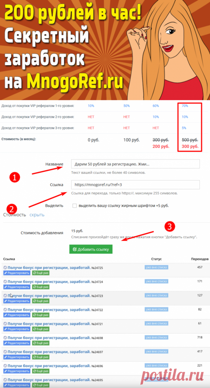Image resolution: width=210 pixels, height=388 pixels.
Task: Click the 718 transitions count
Action: tap(200, 337)
